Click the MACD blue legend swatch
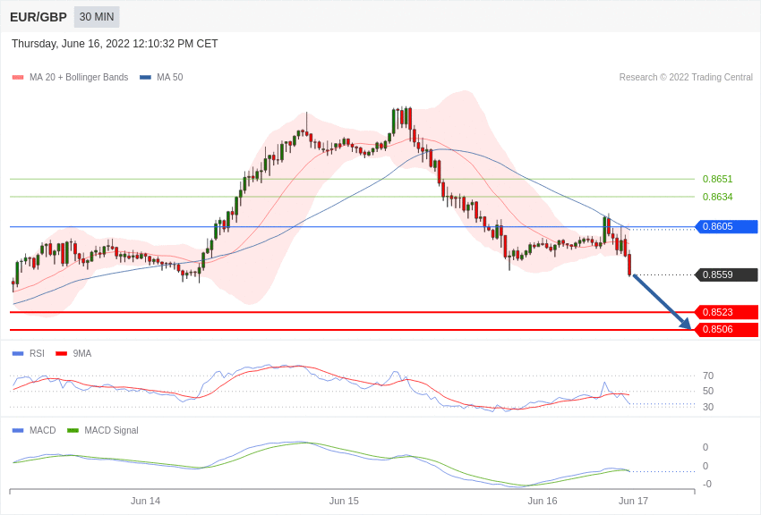Image resolution: width=761 pixels, height=515 pixels. tap(18, 430)
